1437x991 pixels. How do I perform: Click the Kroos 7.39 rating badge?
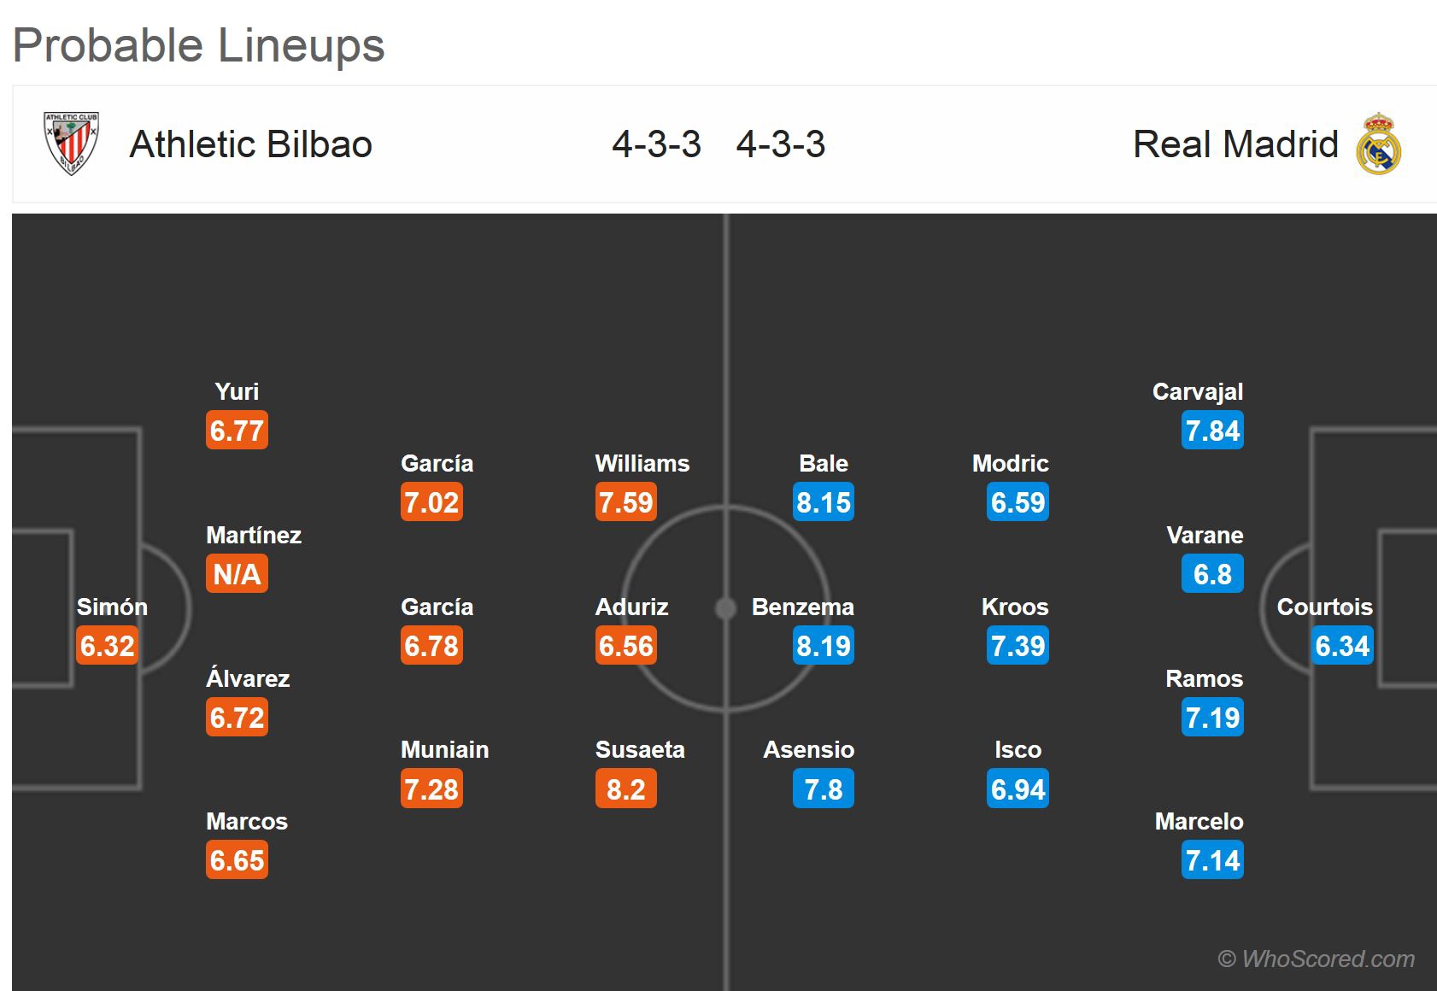click(x=1017, y=646)
